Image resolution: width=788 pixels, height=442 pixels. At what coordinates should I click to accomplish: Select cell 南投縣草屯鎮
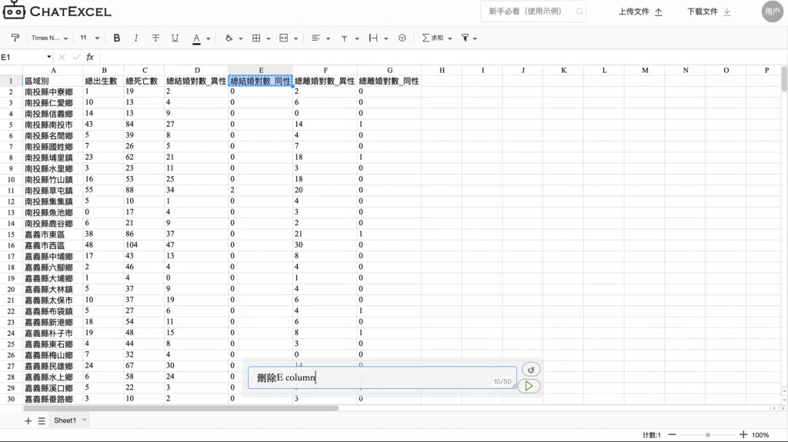click(53, 191)
